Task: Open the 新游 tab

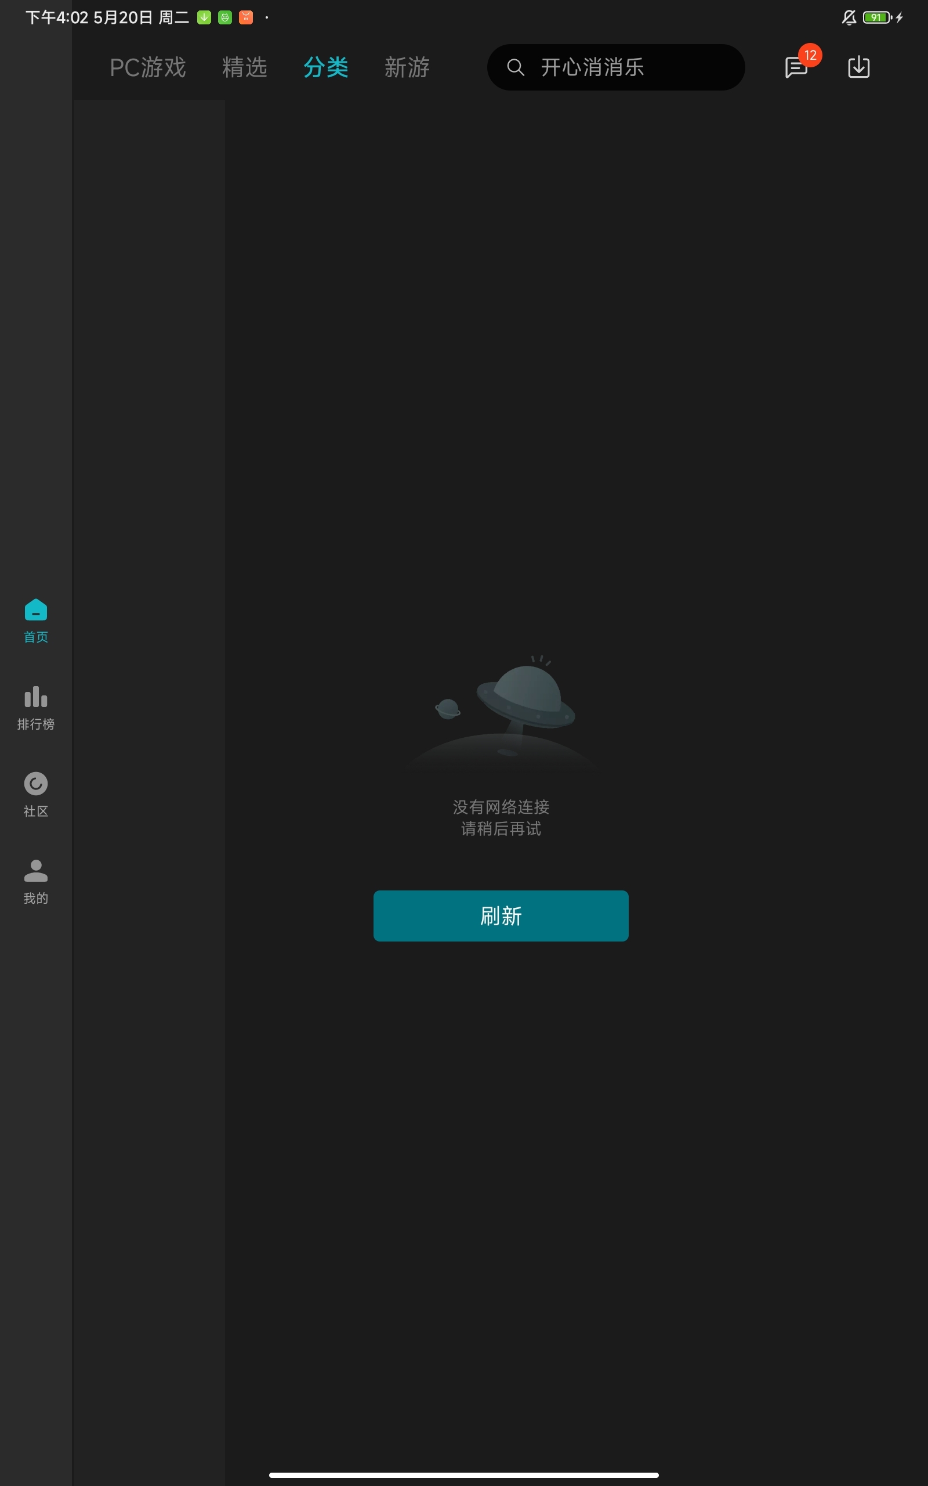Action: [407, 67]
